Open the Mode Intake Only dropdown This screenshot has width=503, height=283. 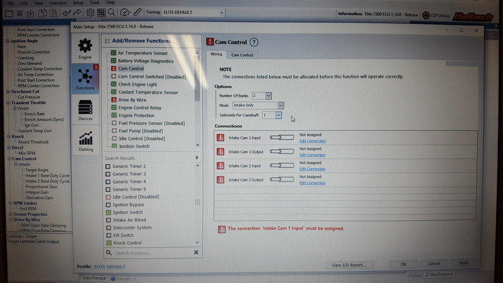coord(280,105)
